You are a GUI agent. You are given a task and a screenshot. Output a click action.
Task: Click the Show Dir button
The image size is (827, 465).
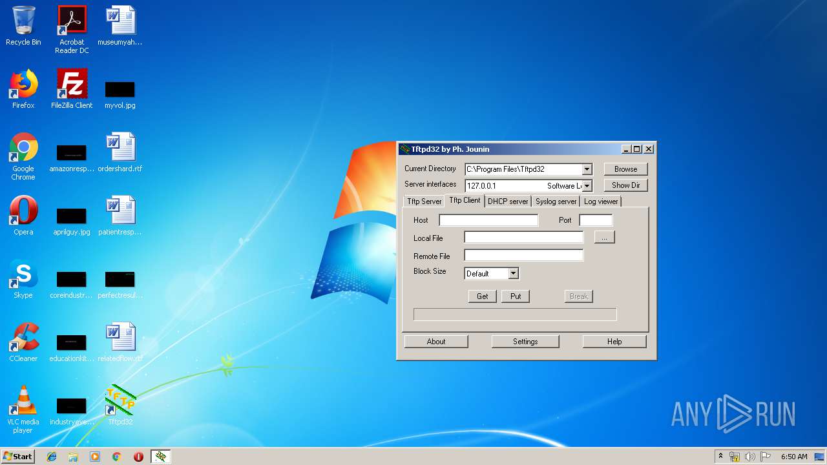click(x=626, y=185)
